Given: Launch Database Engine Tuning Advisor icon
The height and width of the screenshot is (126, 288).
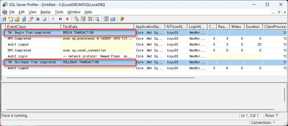Looking at the screenshot, I should point(106,19).
